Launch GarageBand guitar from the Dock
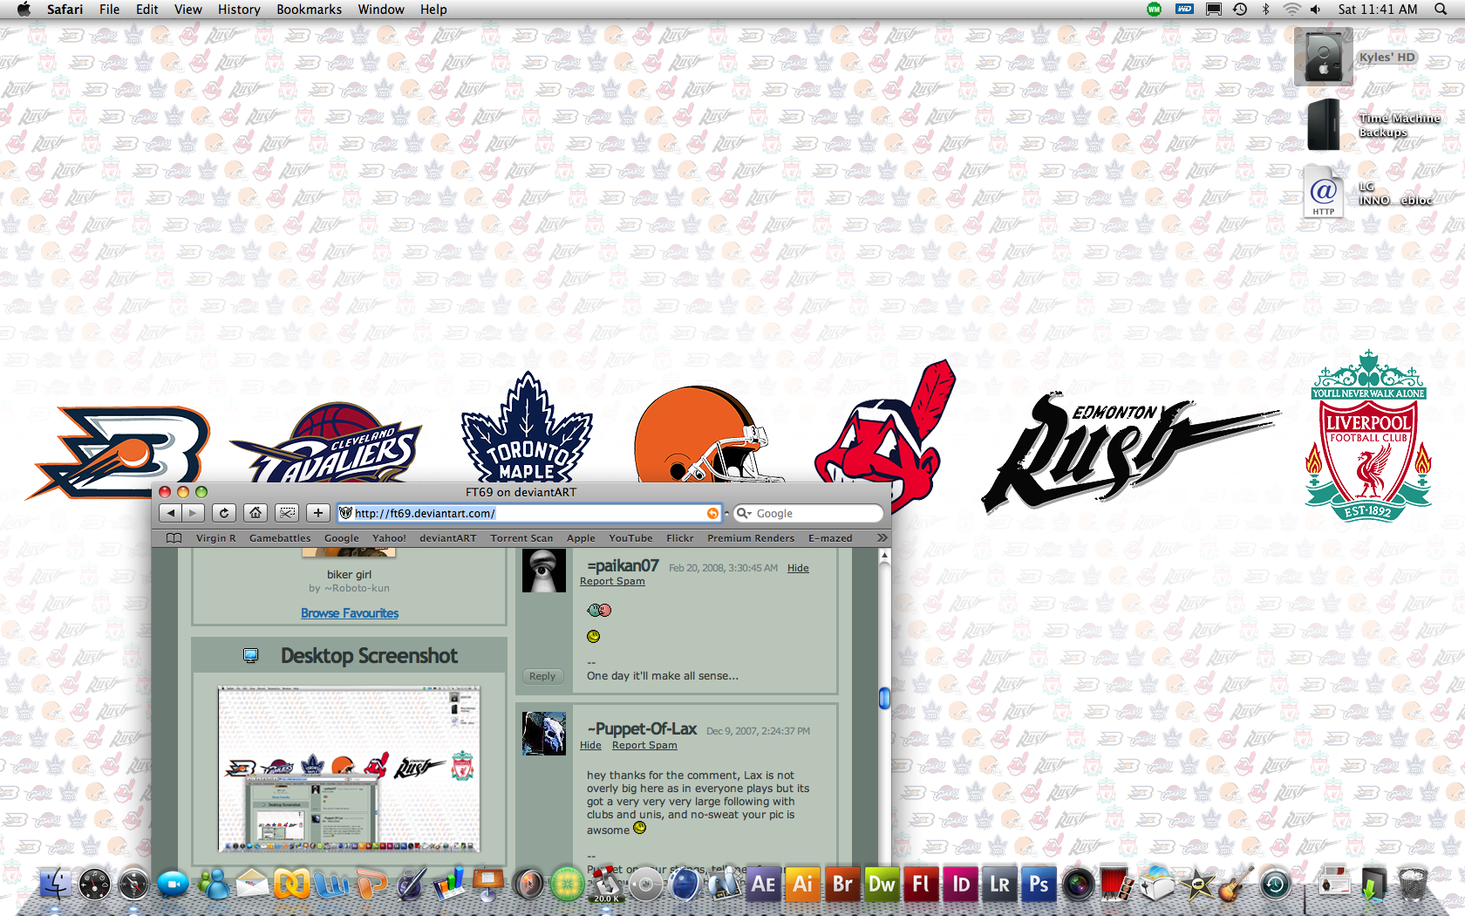This screenshot has height=916, width=1465. pos(1236,884)
